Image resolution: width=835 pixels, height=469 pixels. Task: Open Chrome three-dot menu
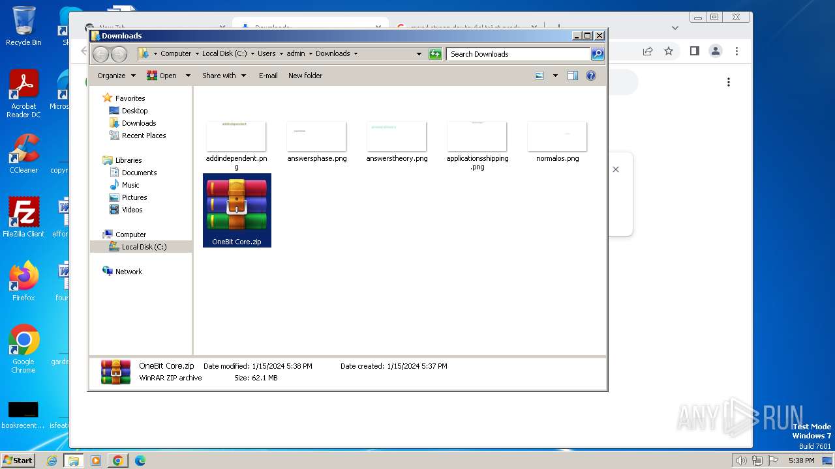point(736,51)
